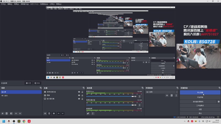Screen dimensions: 221x124
Task: Pop out the 来源 dock via float icon
Action: (x=84, y=88)
